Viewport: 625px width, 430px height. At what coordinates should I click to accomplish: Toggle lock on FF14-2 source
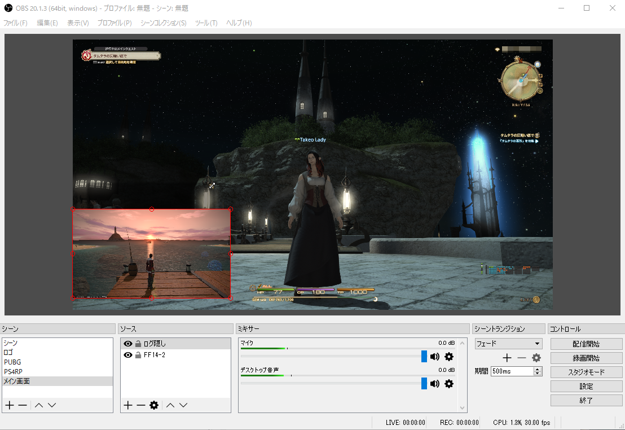[138, 354]
